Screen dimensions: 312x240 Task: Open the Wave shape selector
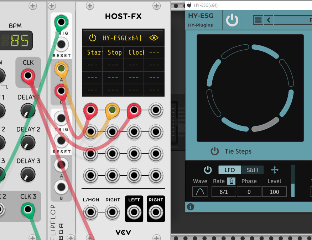[200, 192]
